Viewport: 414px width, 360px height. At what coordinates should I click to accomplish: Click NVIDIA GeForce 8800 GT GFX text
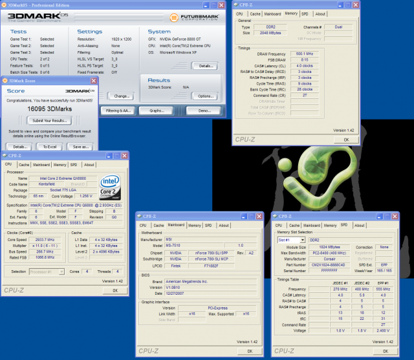tap(180, 39)
